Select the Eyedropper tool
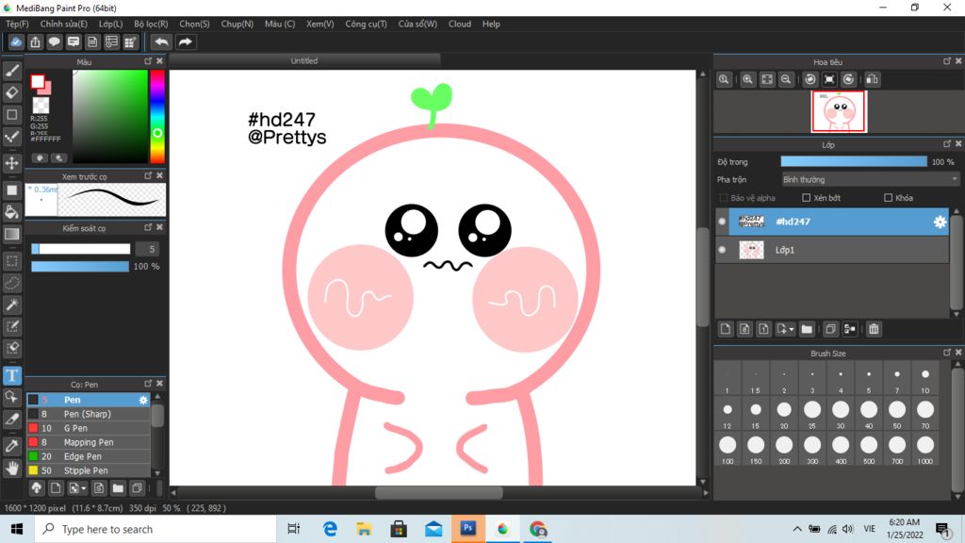 click(11, 446)
